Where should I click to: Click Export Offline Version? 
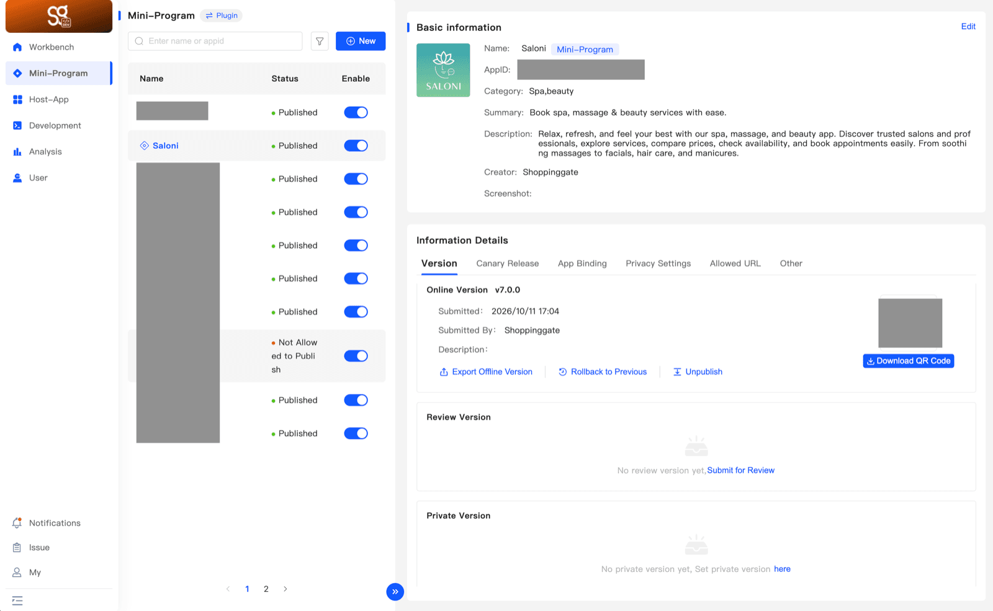[x=486, y=372]
